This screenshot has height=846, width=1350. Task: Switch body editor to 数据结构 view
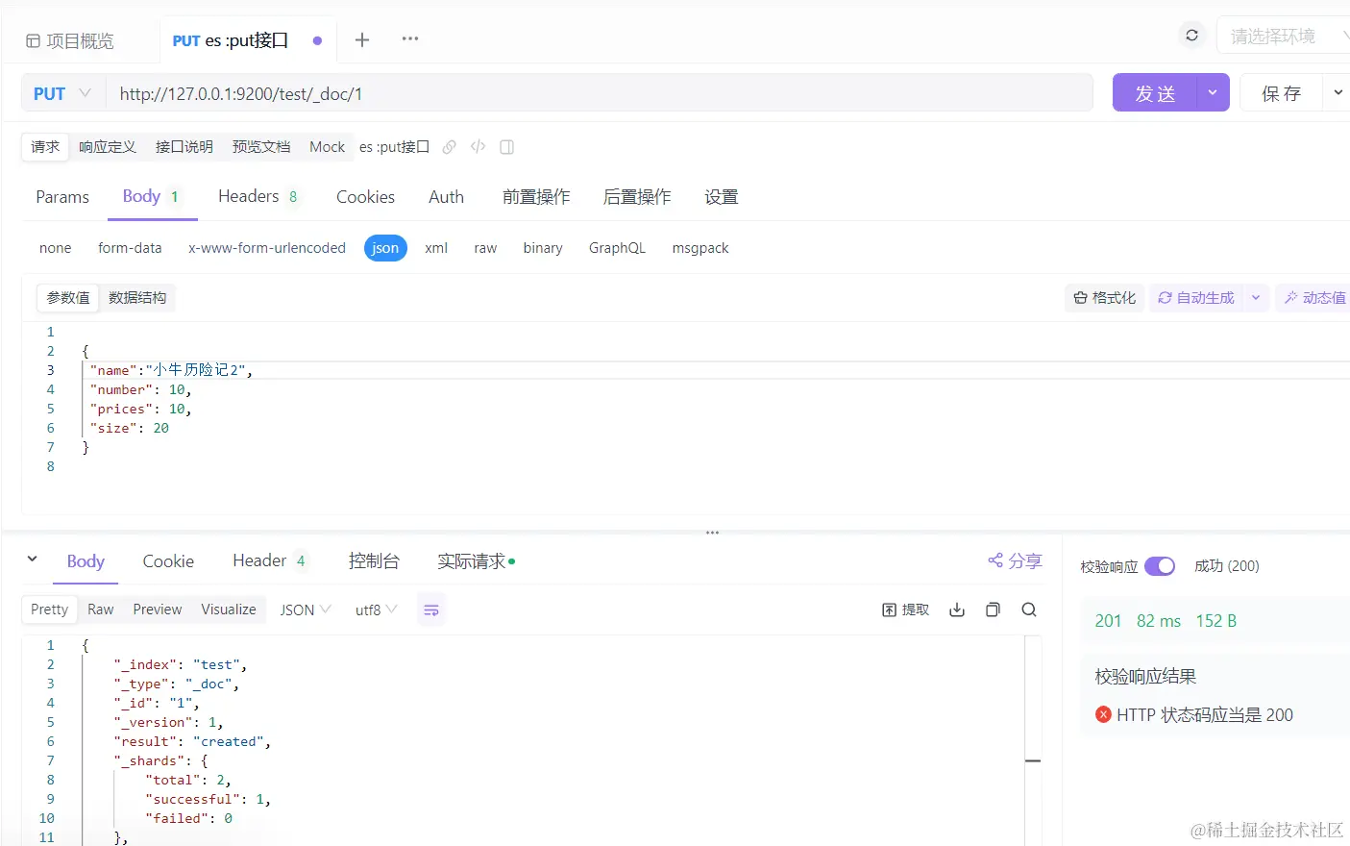(137, 298)
